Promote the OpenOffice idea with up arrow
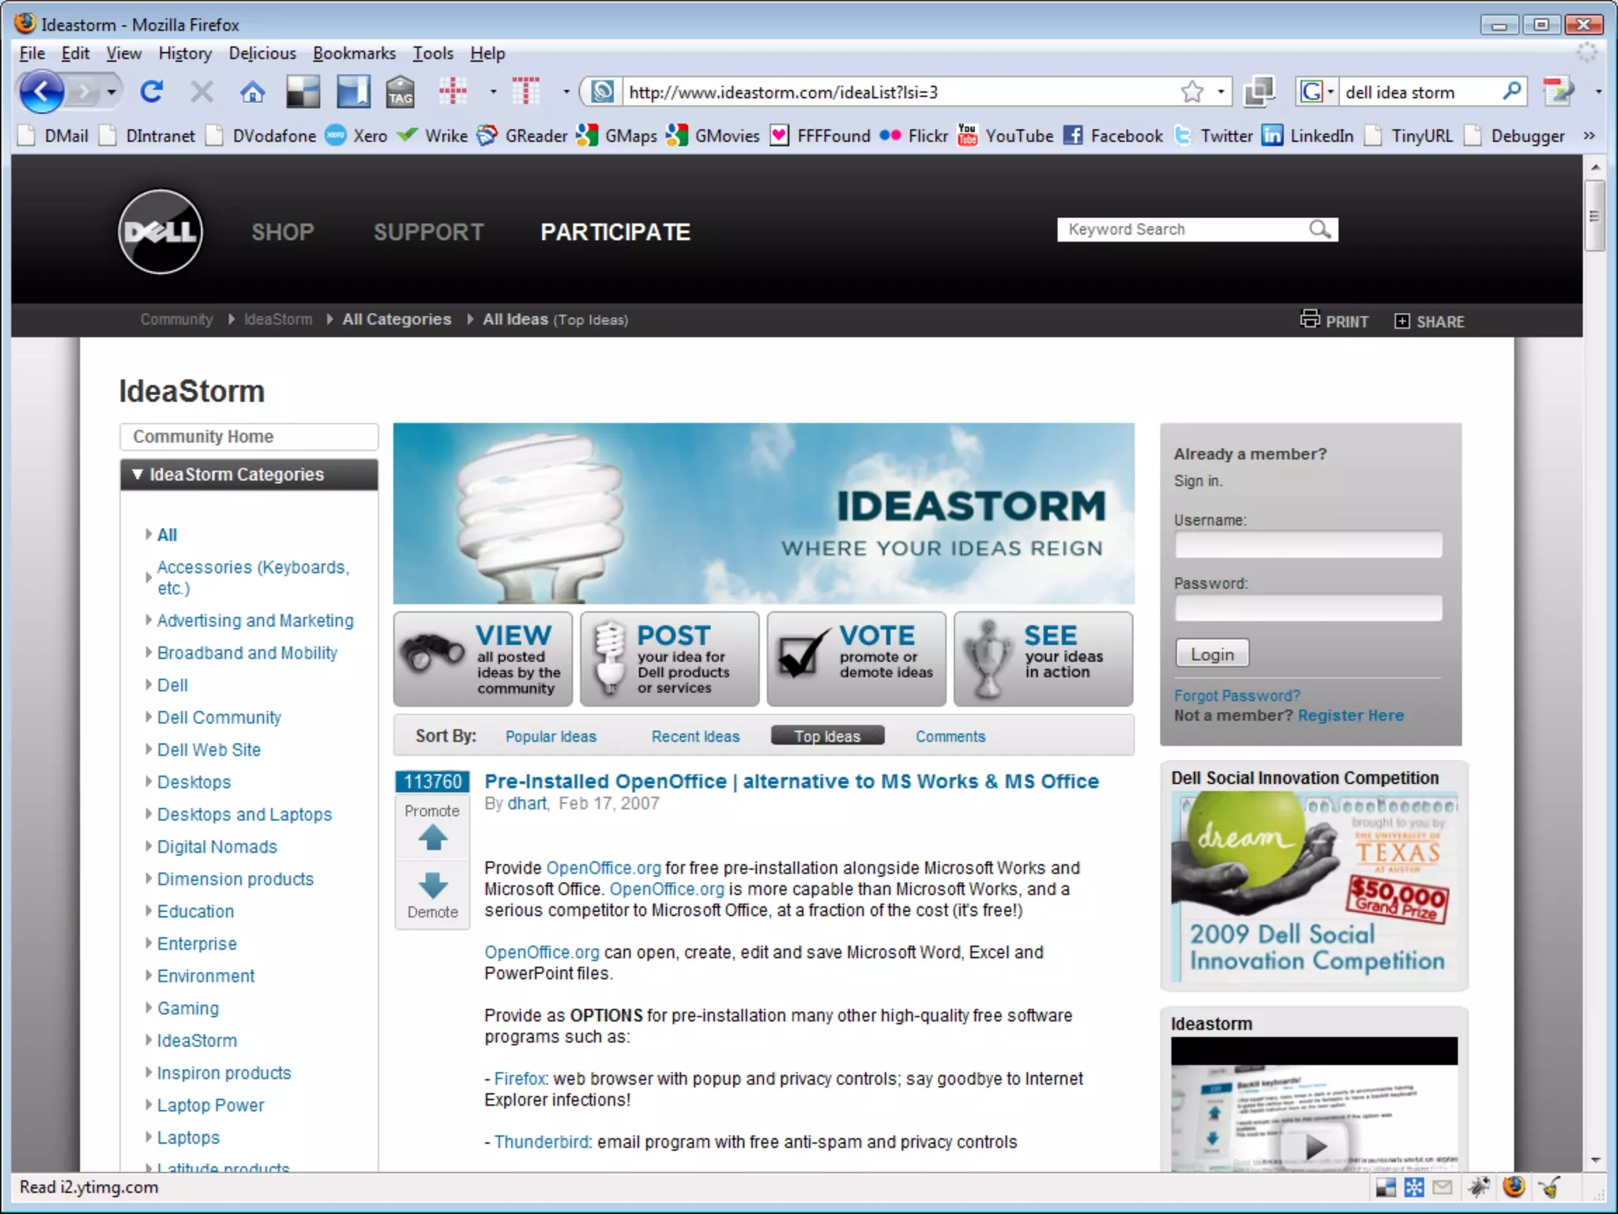 (x=433, y=838)
